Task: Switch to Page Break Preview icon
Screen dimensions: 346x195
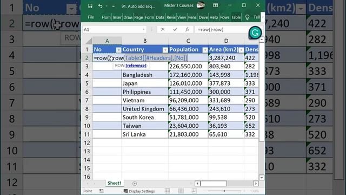Action: 194,191
